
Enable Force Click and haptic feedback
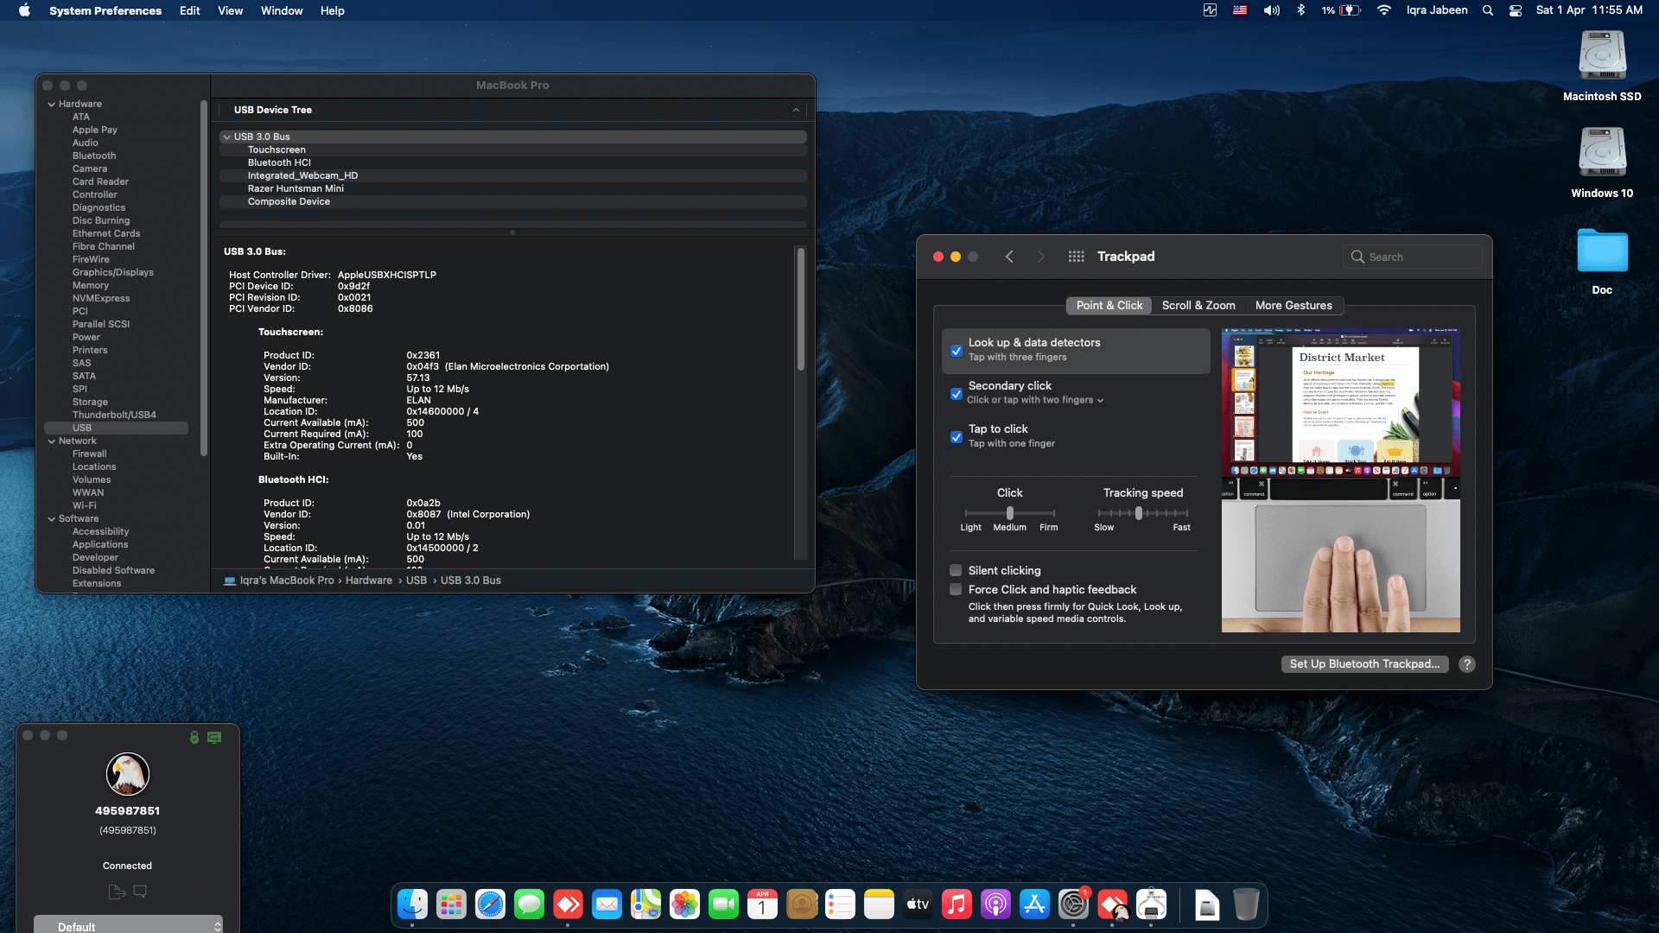point(956,589)
